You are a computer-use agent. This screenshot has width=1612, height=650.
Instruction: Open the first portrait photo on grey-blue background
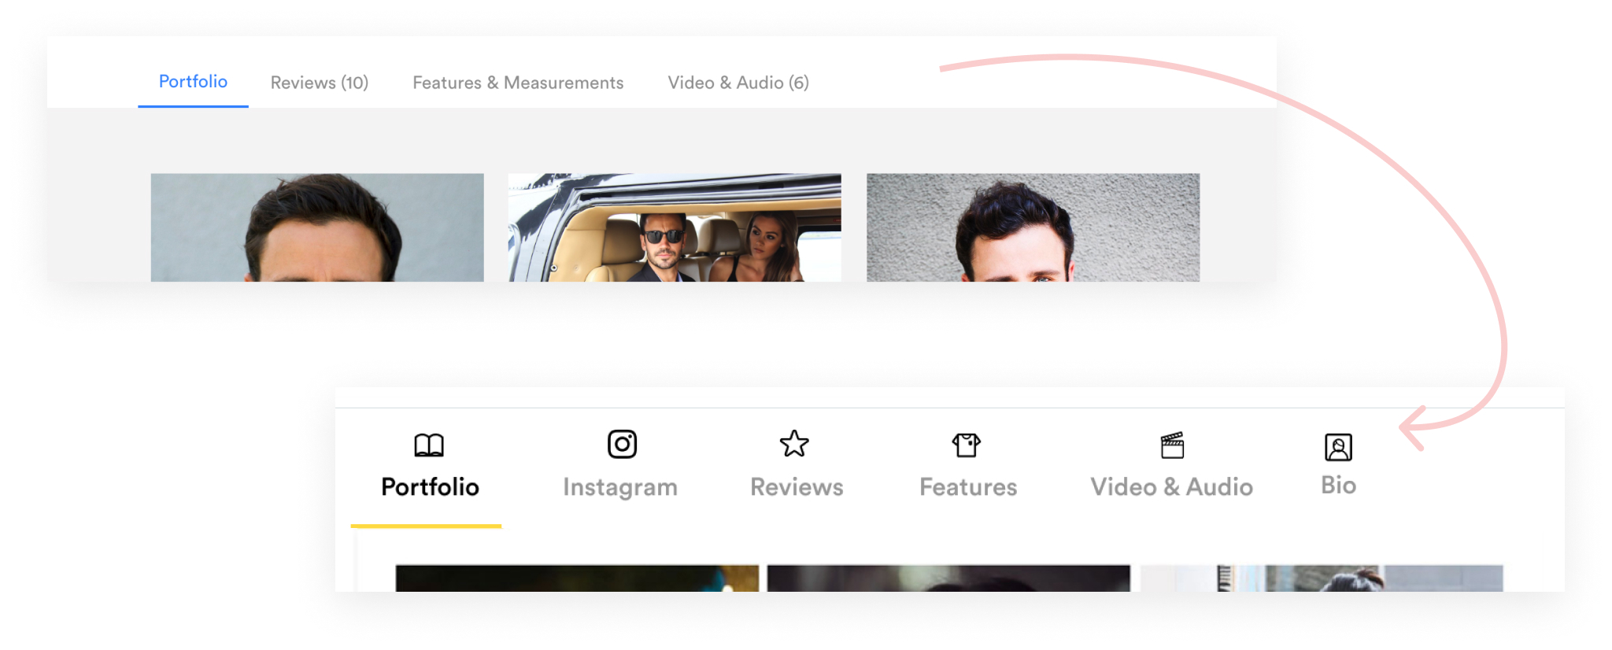(317, 227)
